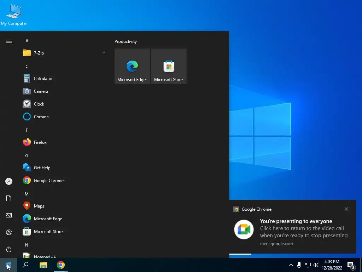Click the letter F section header
This screenshot has width=362, height=272.
click(x=27, y=130)
